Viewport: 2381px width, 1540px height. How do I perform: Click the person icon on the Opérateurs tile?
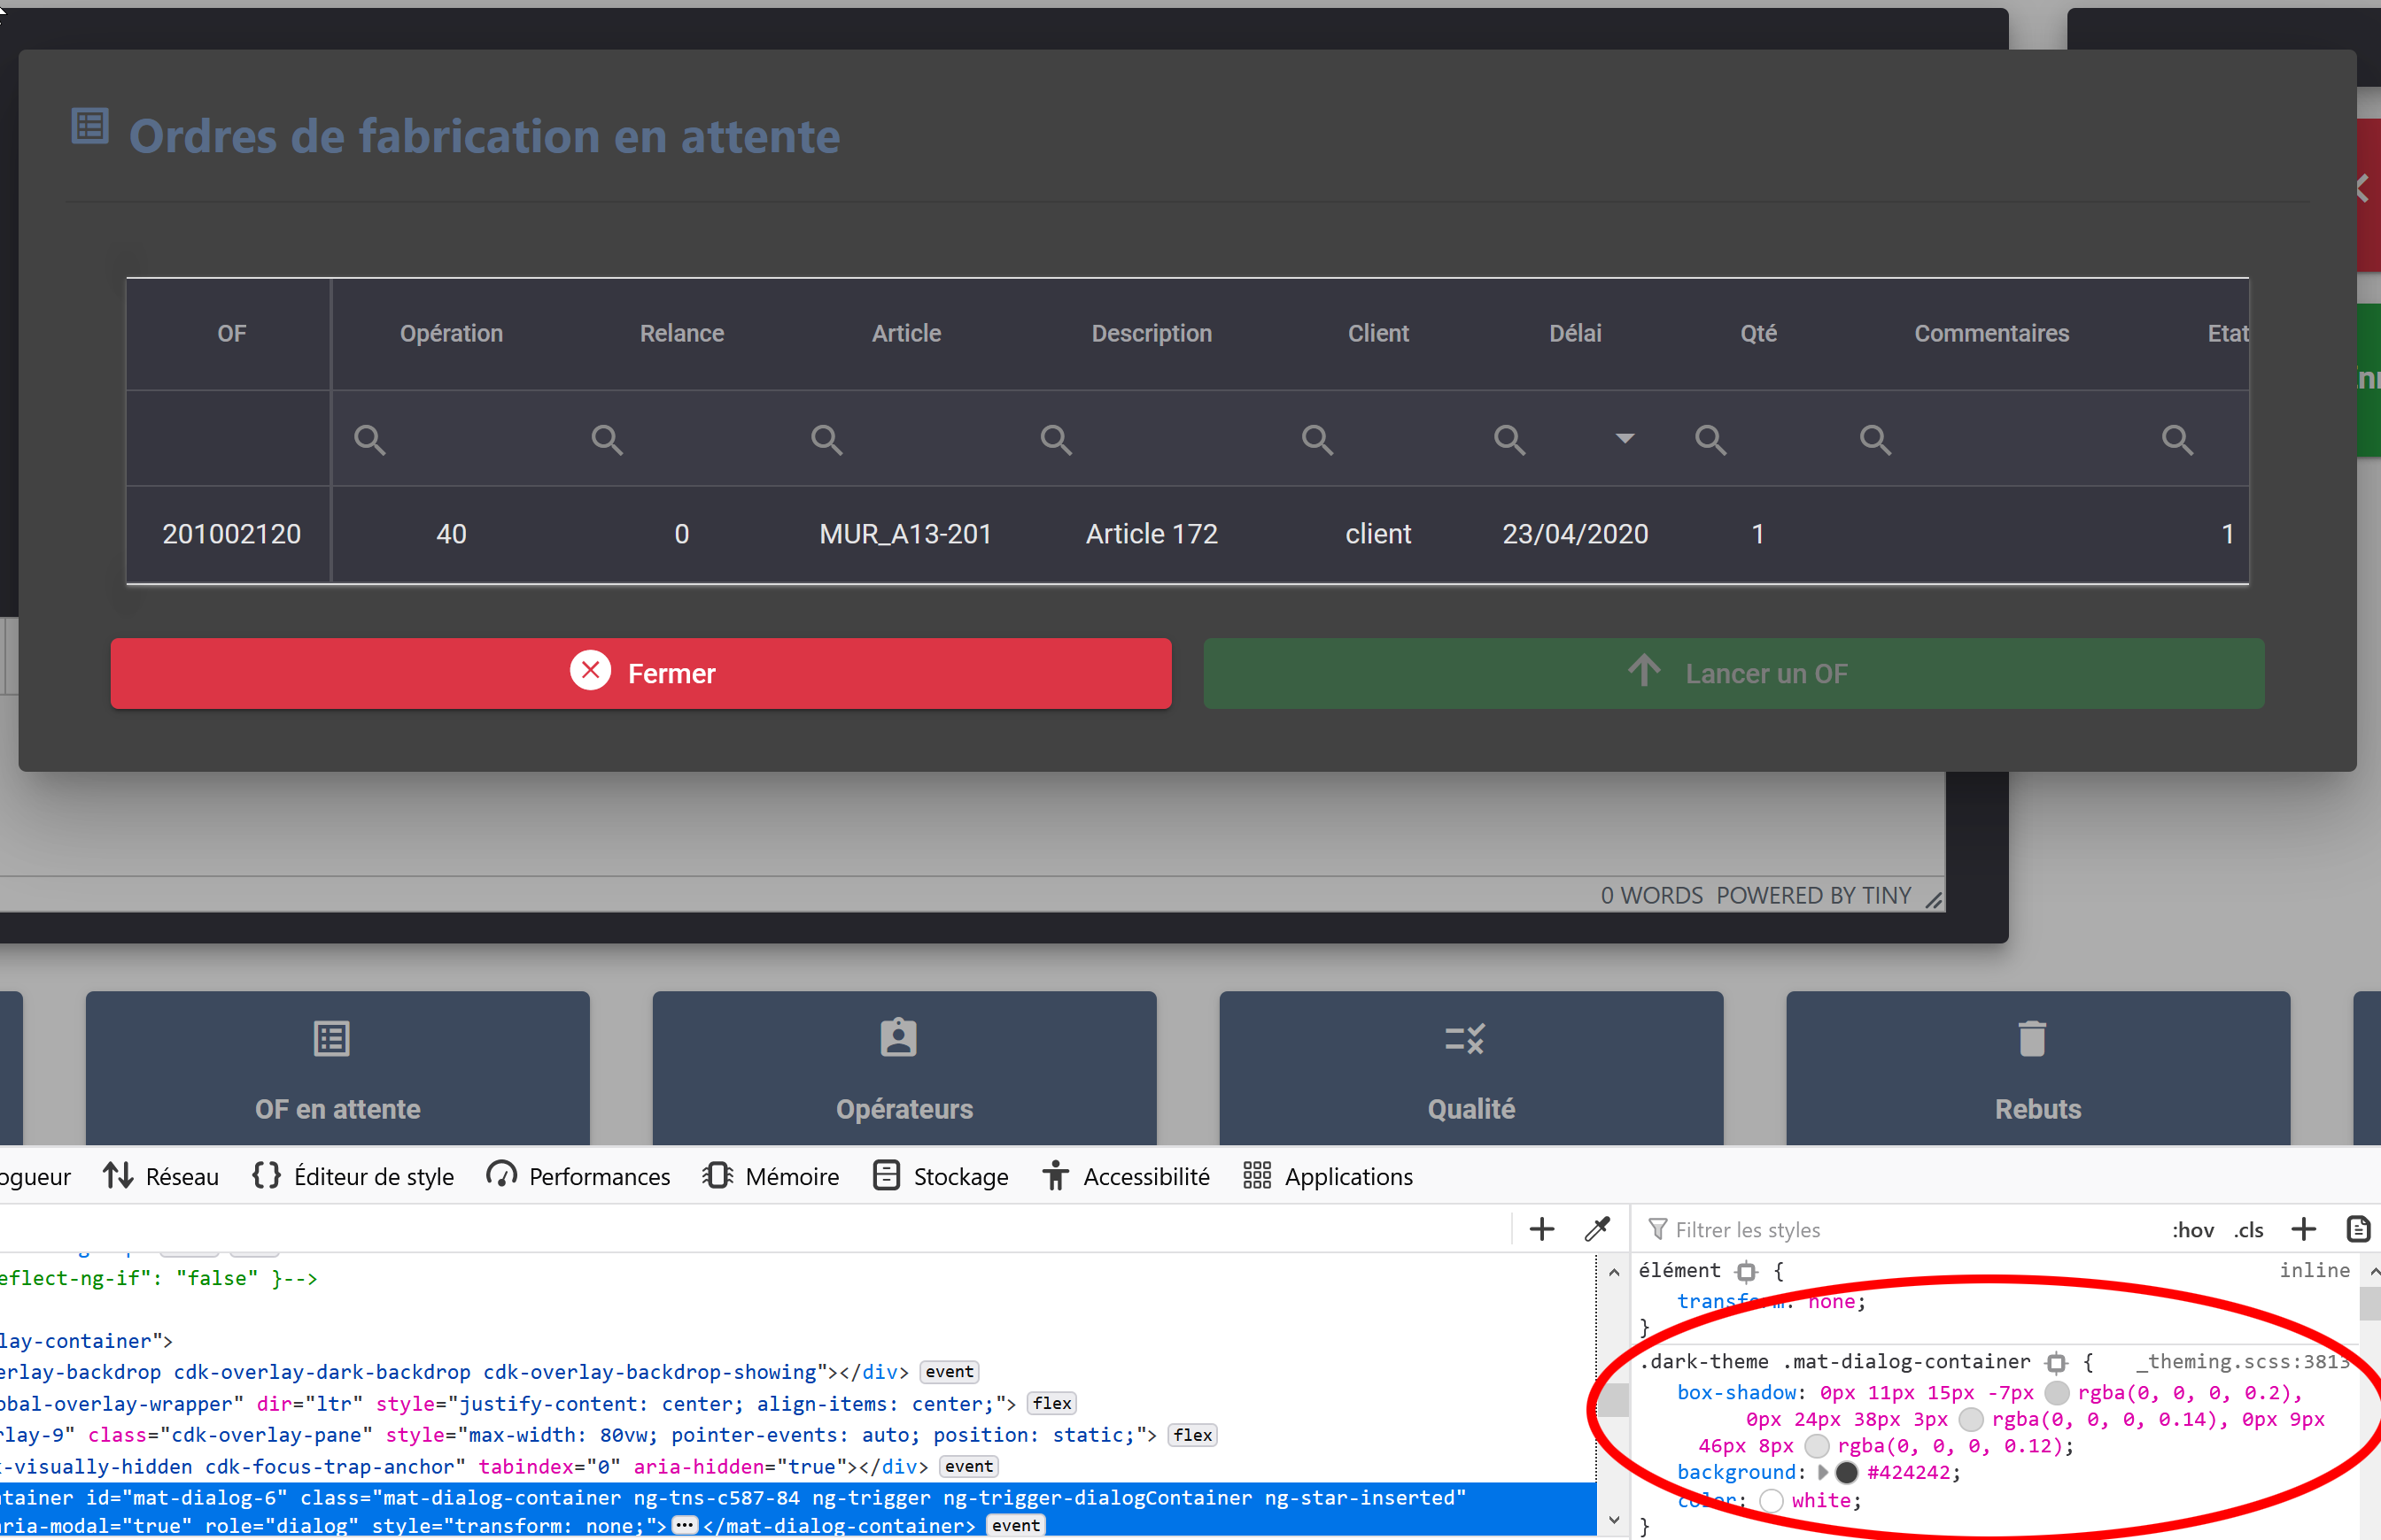point(897,1037)
